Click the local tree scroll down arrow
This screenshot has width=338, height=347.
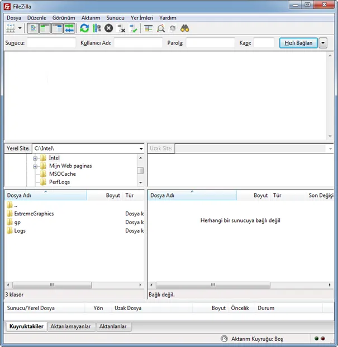pyautogui.click(x=141, y=182)
